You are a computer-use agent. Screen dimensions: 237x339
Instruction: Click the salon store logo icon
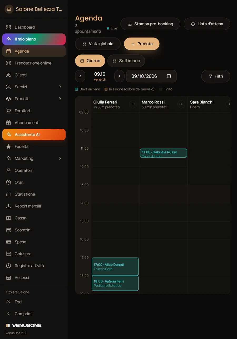pyautogui.click(x=9, y=9)
